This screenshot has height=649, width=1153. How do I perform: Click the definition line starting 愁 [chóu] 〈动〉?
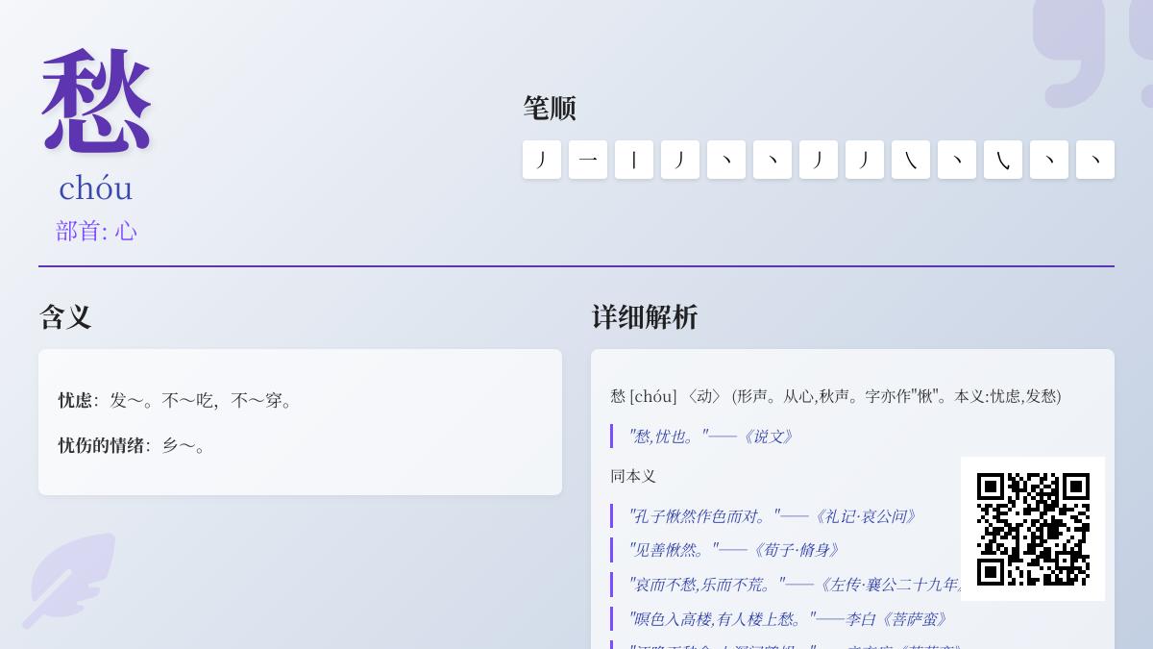(x=836, y=396)
